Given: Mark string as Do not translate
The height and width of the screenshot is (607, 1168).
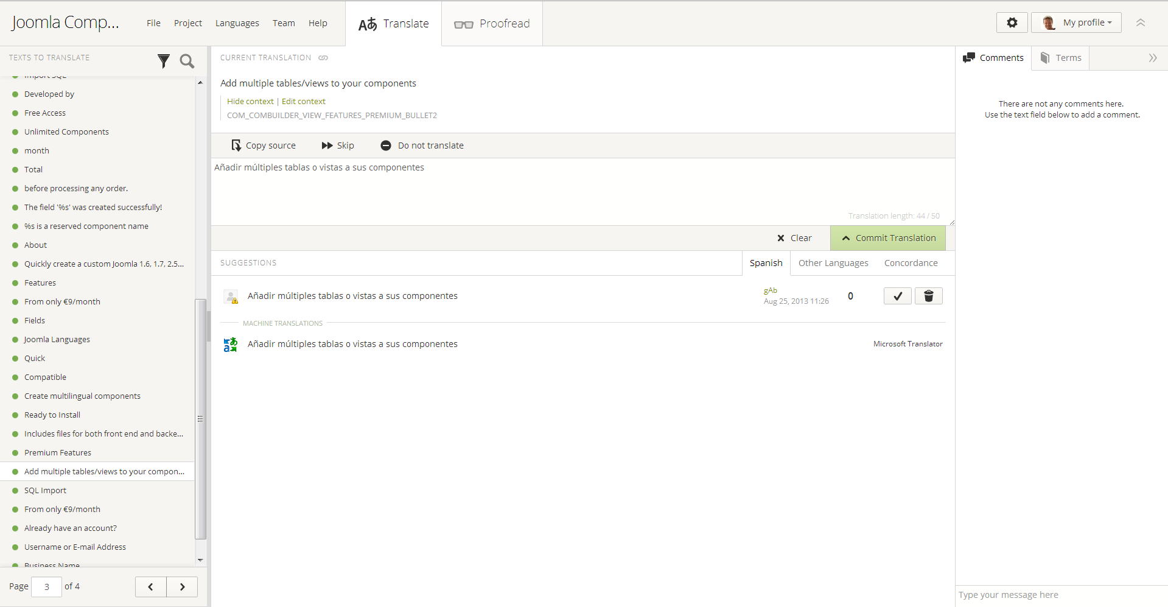Looking at the screenshot, I should pos(422,146).
